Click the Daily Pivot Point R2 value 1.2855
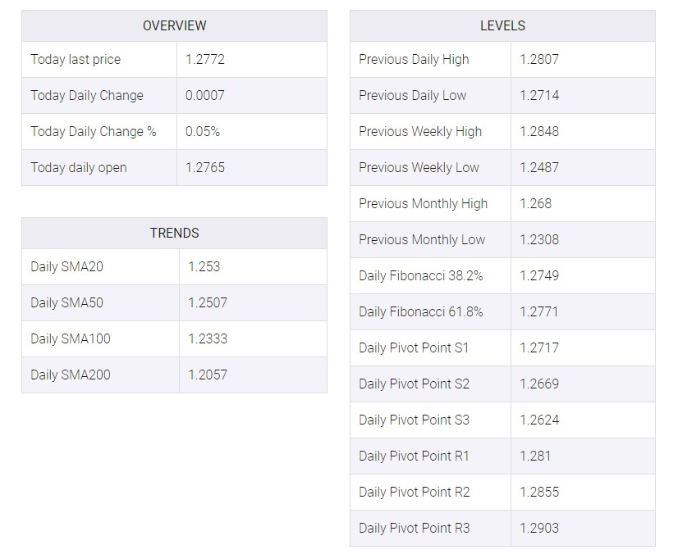 click(x=539, y=492)
